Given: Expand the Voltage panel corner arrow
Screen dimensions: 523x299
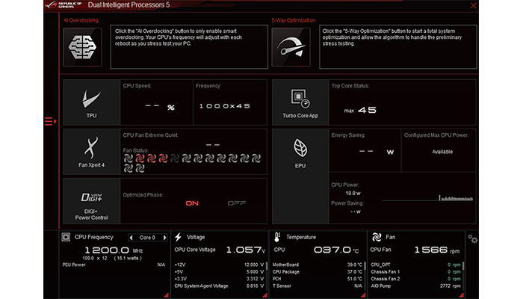Looking at the screenshot, I should point(264,295).
